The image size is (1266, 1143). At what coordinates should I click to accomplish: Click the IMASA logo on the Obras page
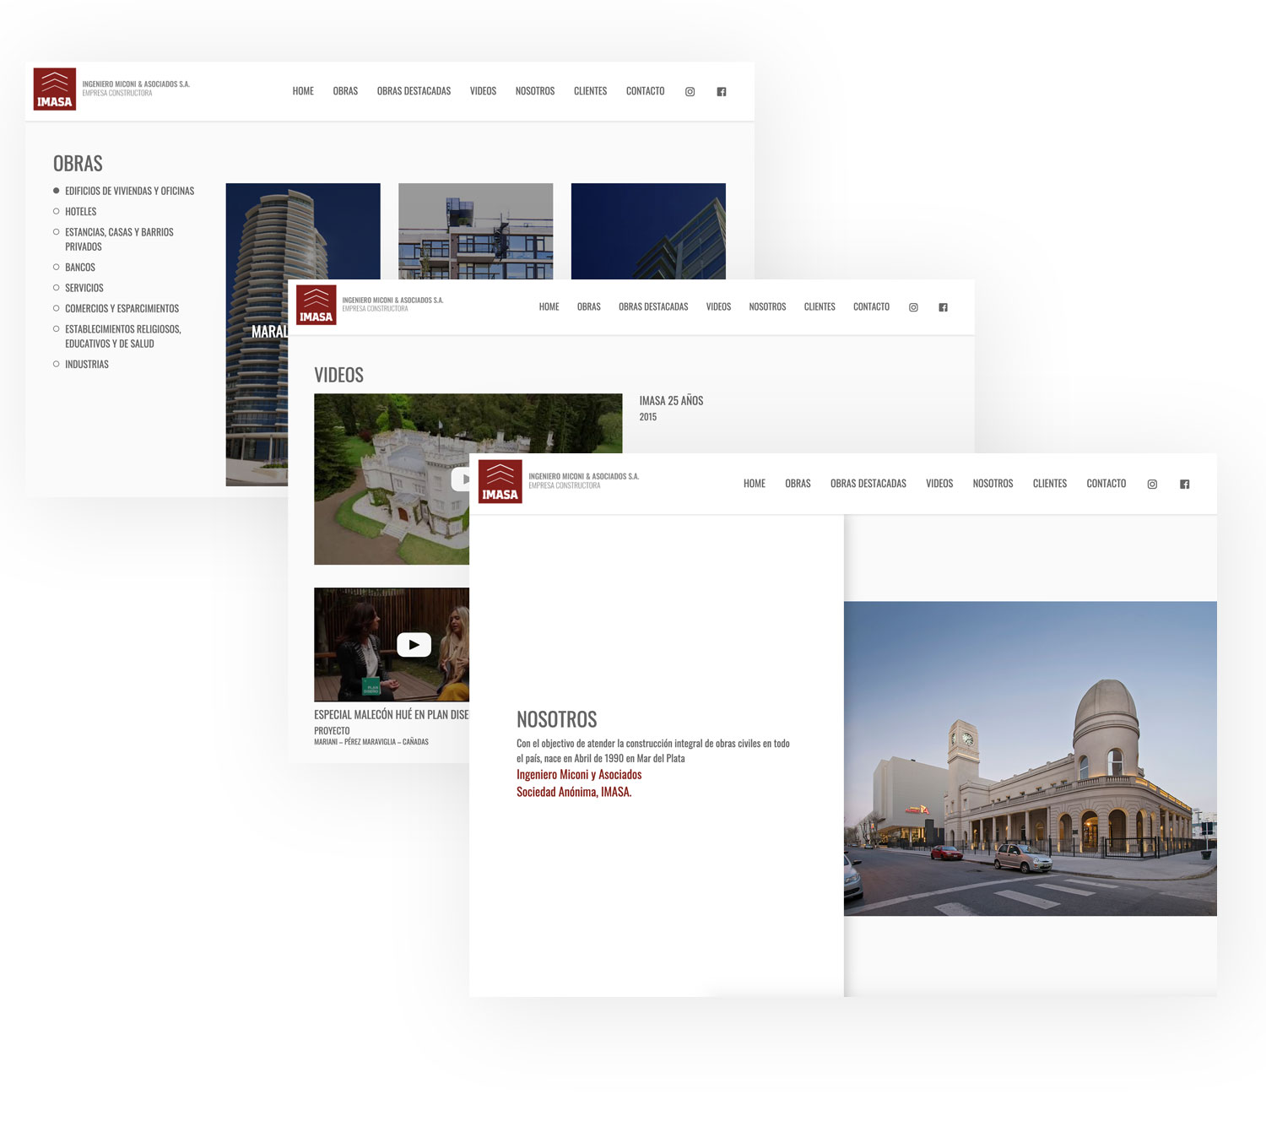(x=55, y=89)
